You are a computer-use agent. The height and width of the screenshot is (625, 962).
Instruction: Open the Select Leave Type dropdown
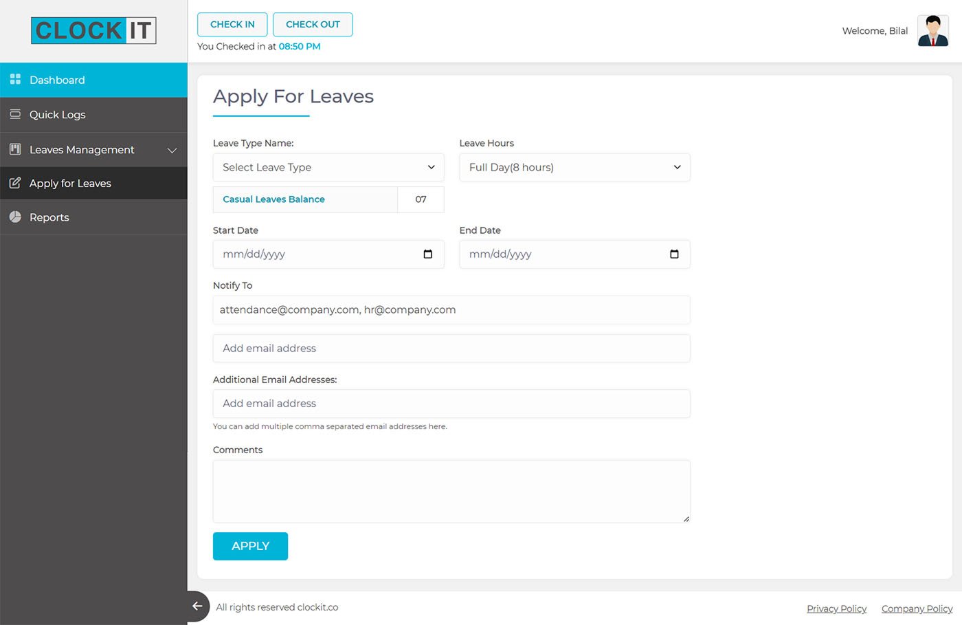tap(328, 167)
